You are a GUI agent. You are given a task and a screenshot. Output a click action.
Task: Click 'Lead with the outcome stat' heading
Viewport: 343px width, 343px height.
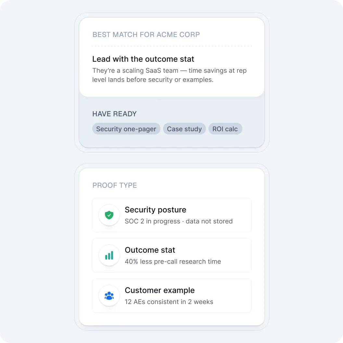[x=143, y=59]
